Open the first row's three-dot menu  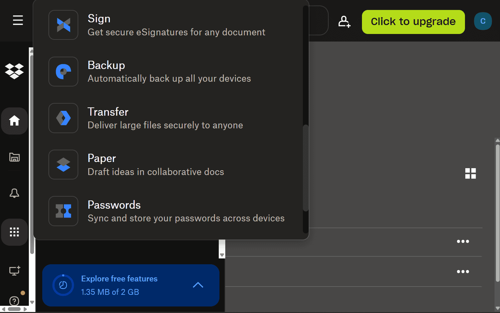(463, 241)
